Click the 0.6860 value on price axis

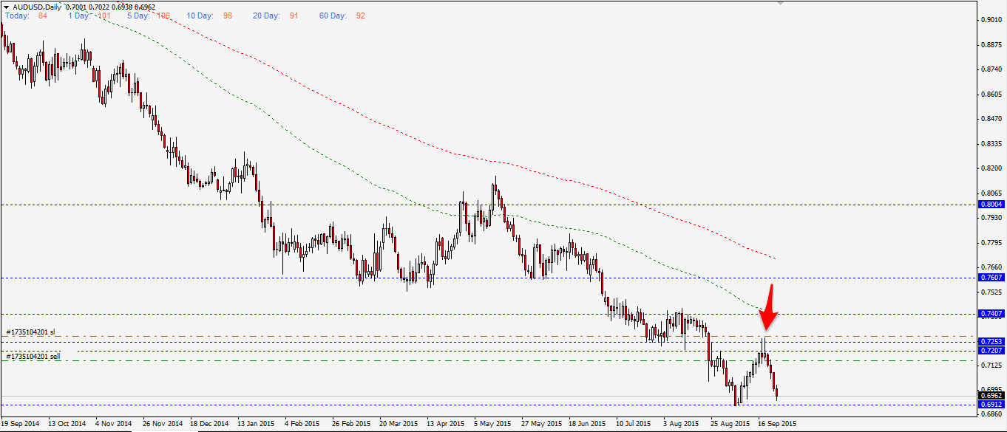pyautogui.click(x=992, y=414)
